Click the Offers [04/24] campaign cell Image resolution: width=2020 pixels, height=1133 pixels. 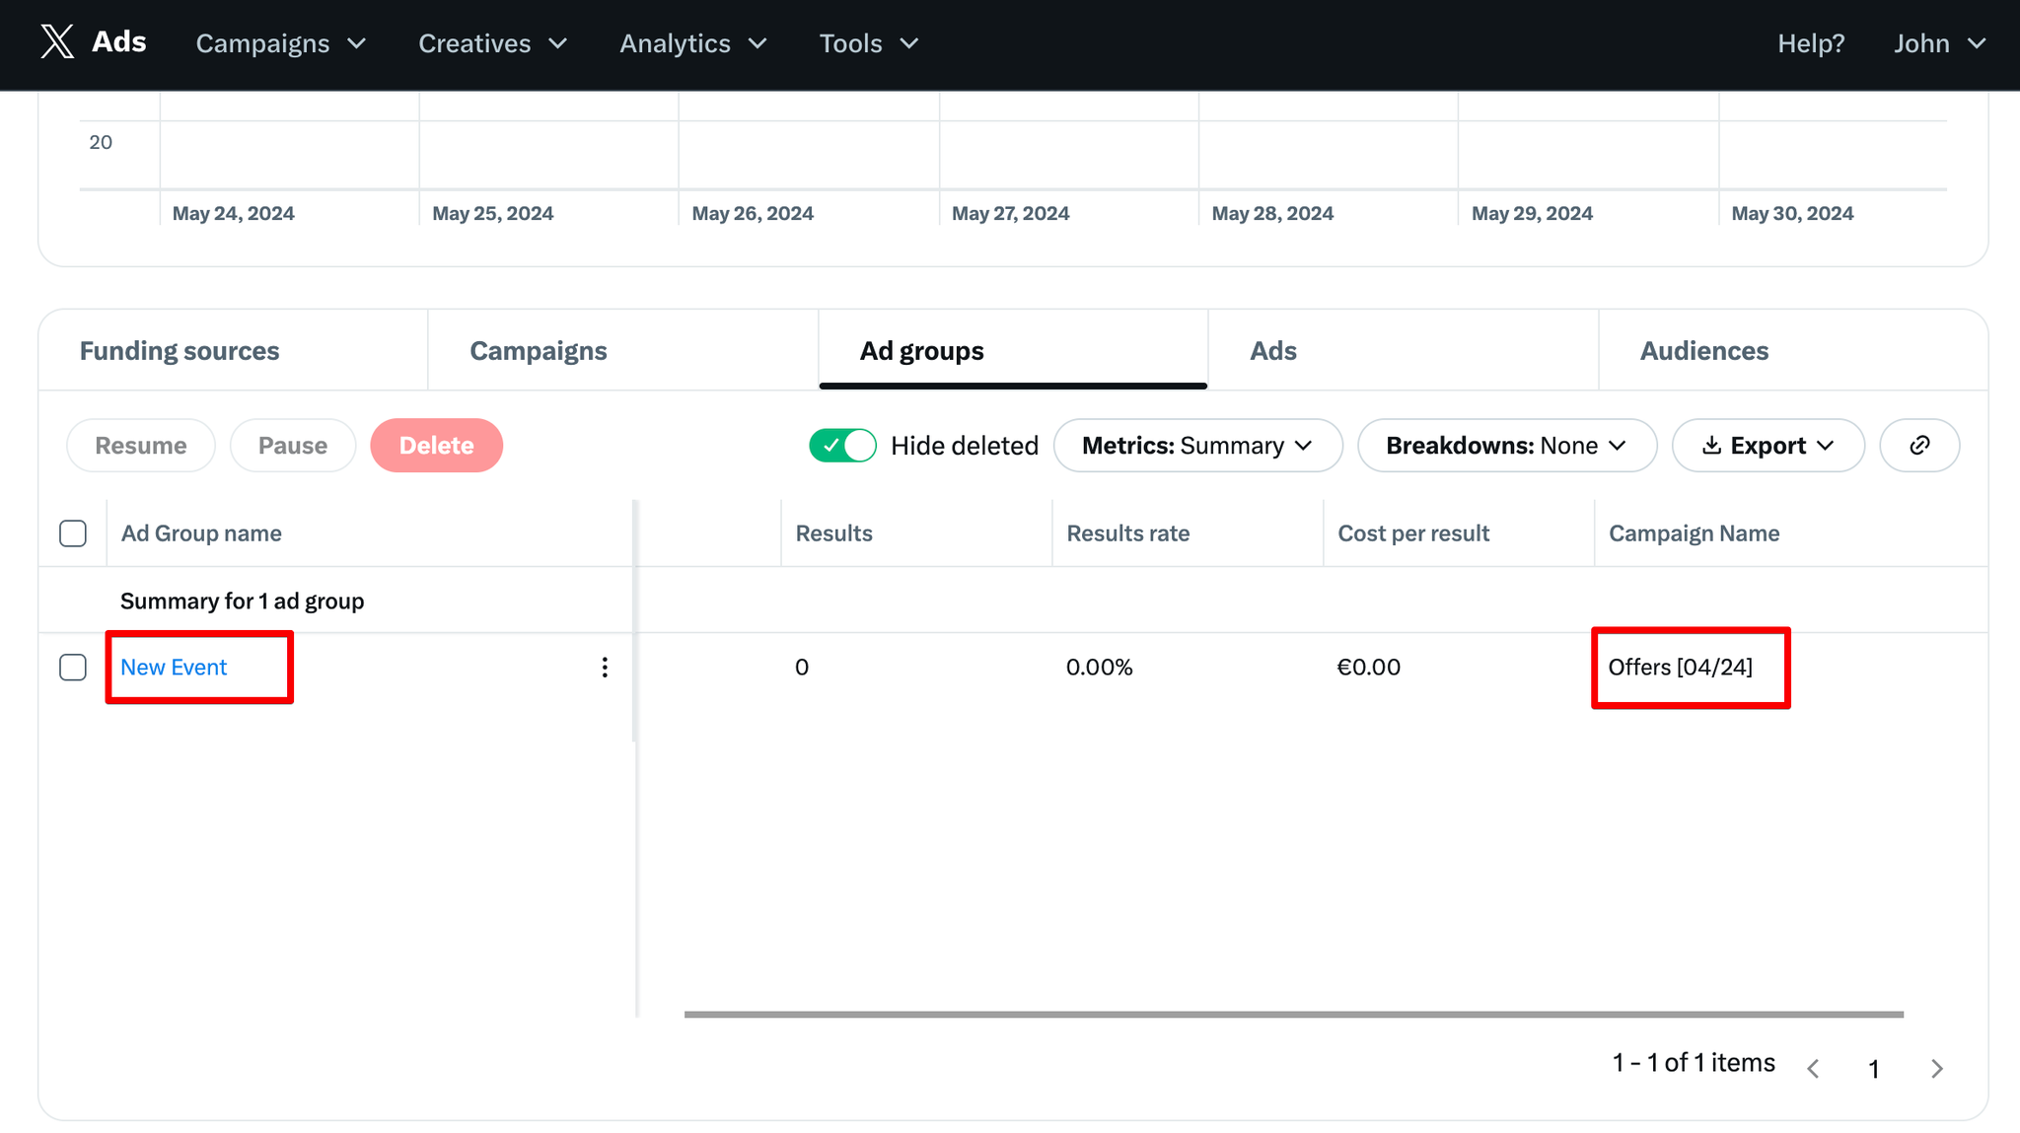pos(1681,668)
